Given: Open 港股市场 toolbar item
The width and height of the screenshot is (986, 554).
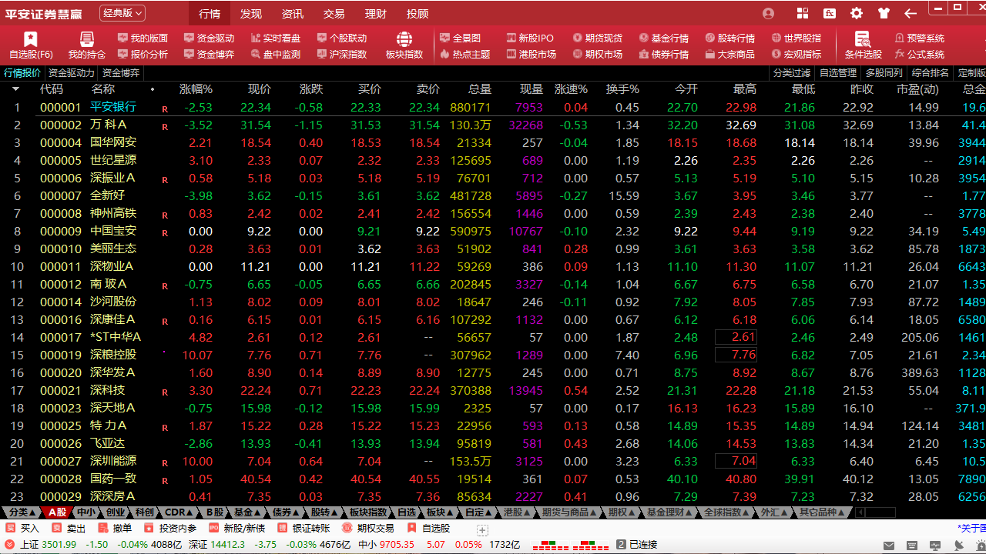Looking at the screenshot, I should [x=531, y=54].
